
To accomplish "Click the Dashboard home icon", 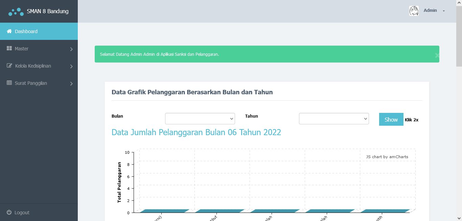I will (x=9, y=31).
